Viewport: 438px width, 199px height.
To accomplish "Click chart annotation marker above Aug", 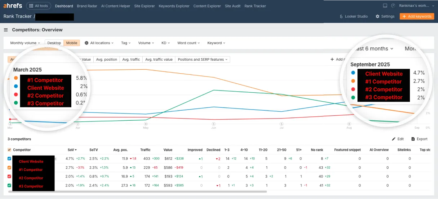I will (x=349, y=124).
